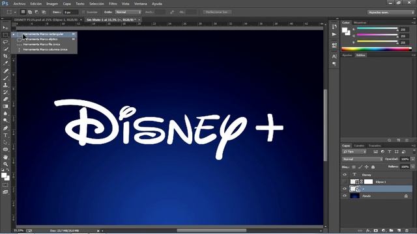
Task: Open the Actions panel play icon
Action: click(334, 34)
